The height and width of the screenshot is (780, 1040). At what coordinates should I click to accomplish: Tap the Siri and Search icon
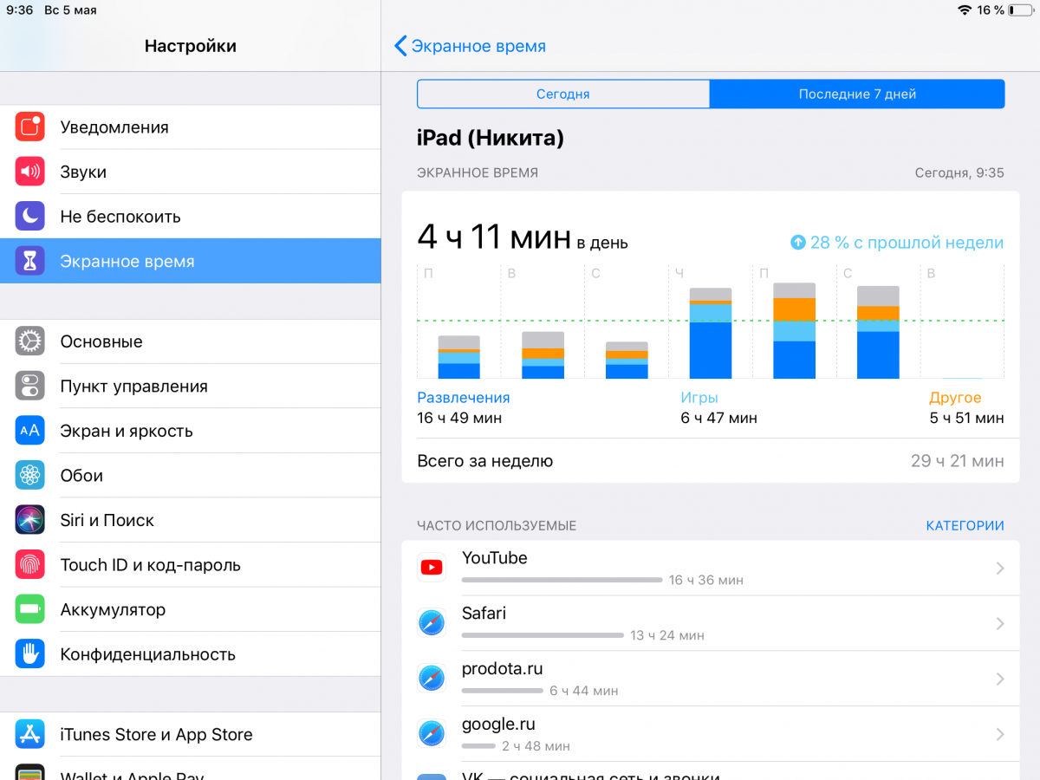(x=29, y=520)
